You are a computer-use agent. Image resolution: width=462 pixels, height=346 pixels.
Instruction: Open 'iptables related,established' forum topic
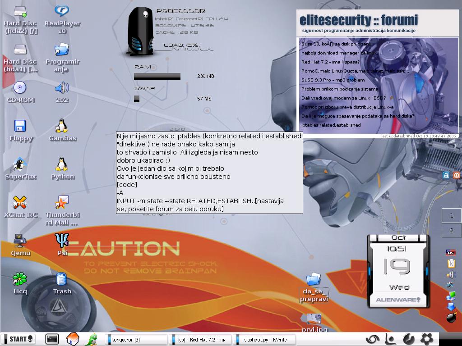coord(331,125)
